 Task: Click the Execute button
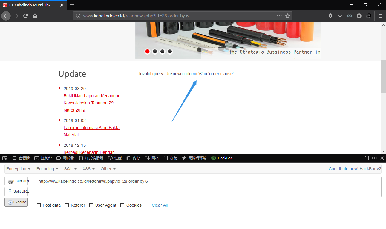pos(16,202)
